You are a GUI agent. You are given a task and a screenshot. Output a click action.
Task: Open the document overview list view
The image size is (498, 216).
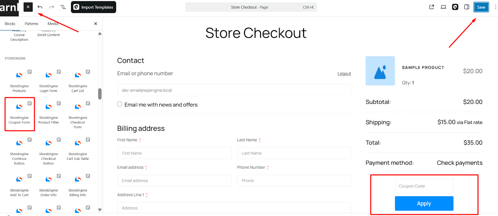(63, 7)
